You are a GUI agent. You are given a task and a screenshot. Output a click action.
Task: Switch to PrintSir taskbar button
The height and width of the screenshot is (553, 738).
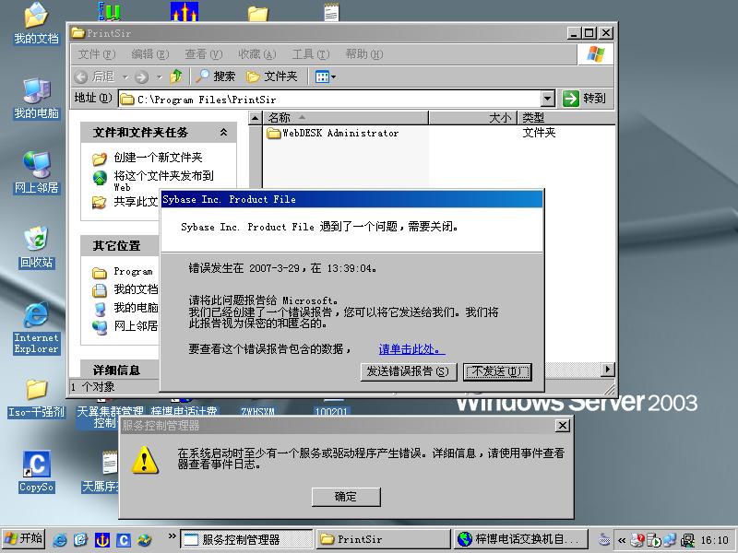tap(384, 539)
